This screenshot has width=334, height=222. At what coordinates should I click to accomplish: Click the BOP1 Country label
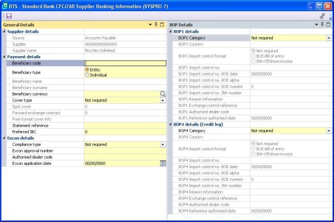(190, 44)
